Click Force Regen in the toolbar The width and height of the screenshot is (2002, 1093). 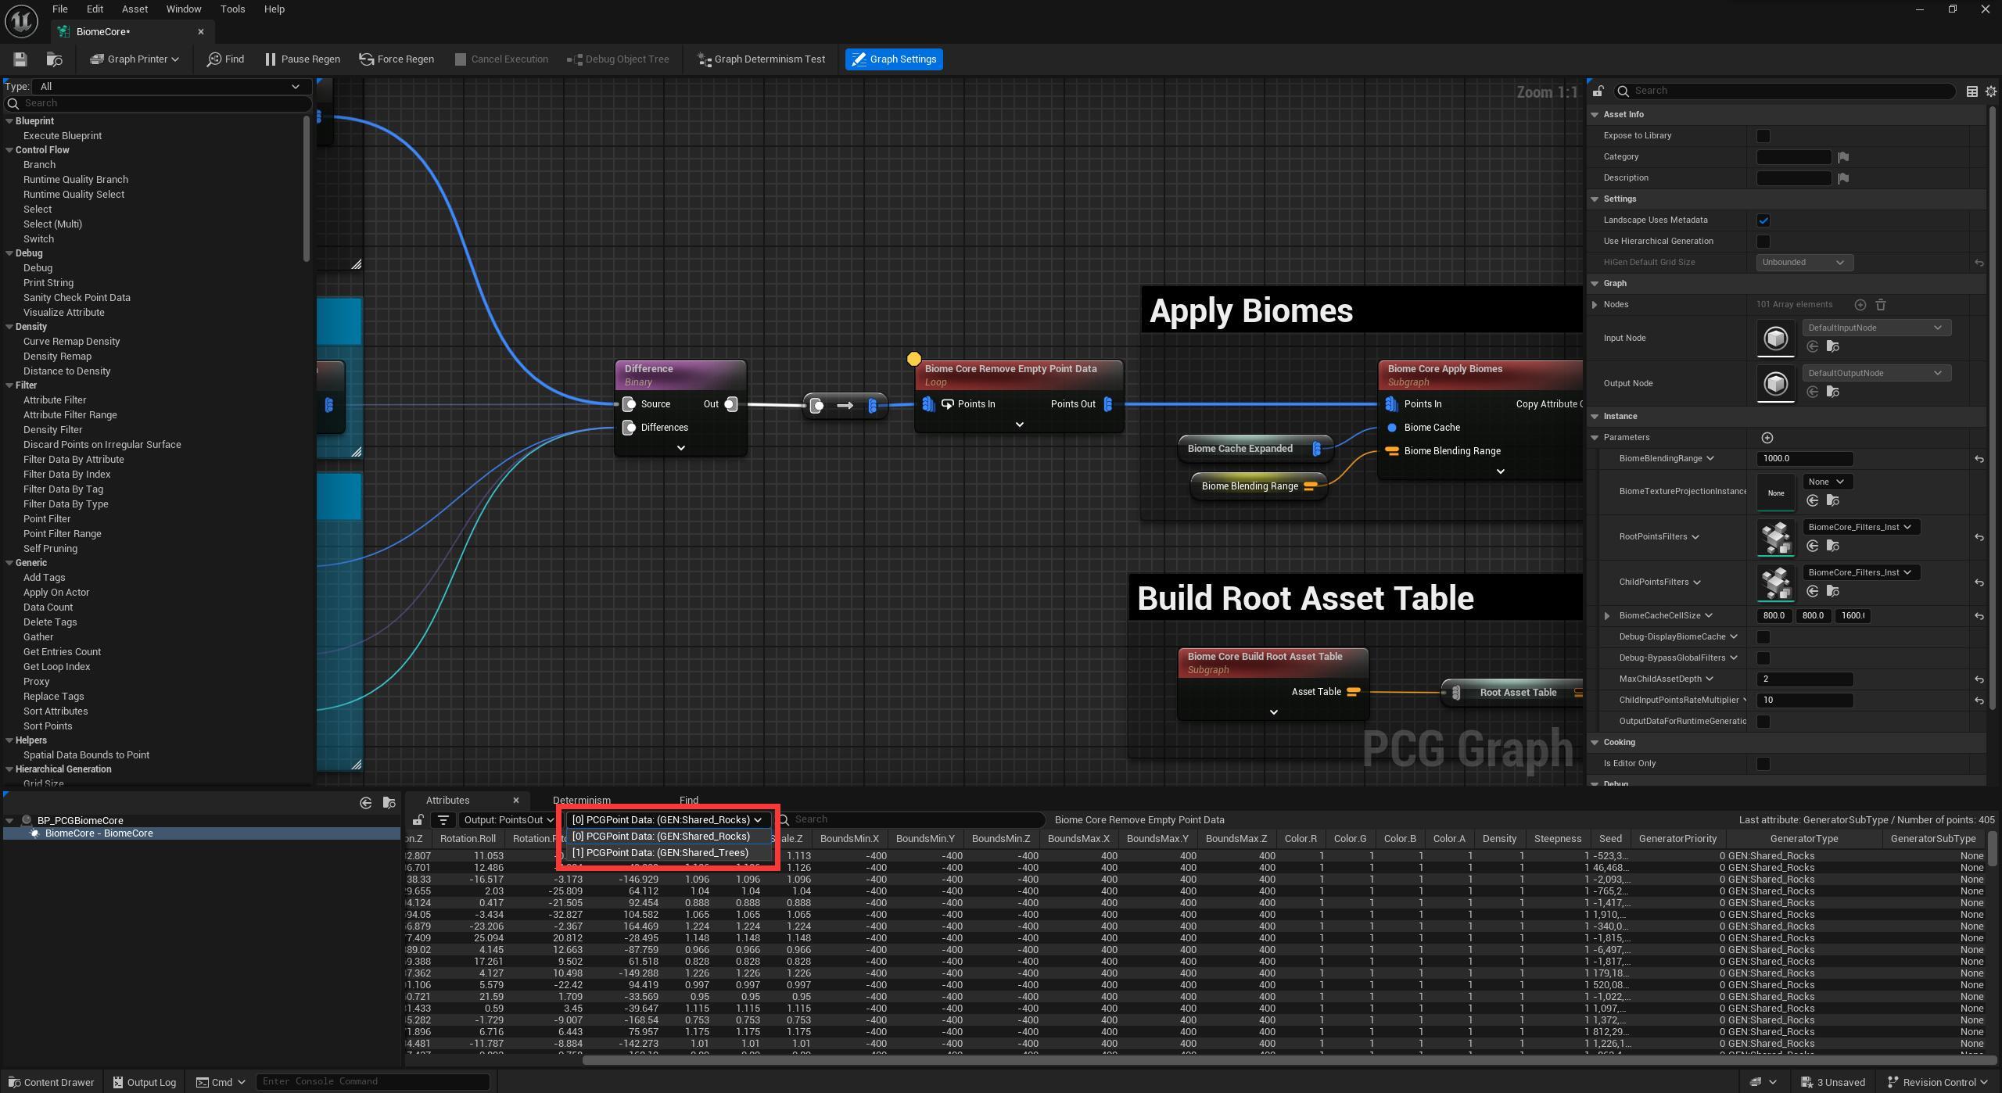(x=396, y=59)
